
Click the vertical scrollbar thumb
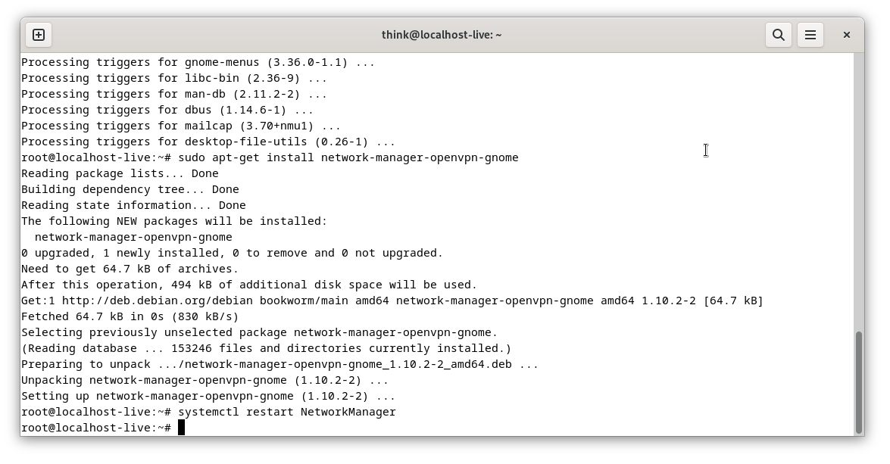tap(859, 382)
